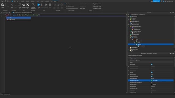Image resolution: width=175 pixels, height=98 pixels.
Task: Click Collapse All Folds
Action: [x=97, y=8]
